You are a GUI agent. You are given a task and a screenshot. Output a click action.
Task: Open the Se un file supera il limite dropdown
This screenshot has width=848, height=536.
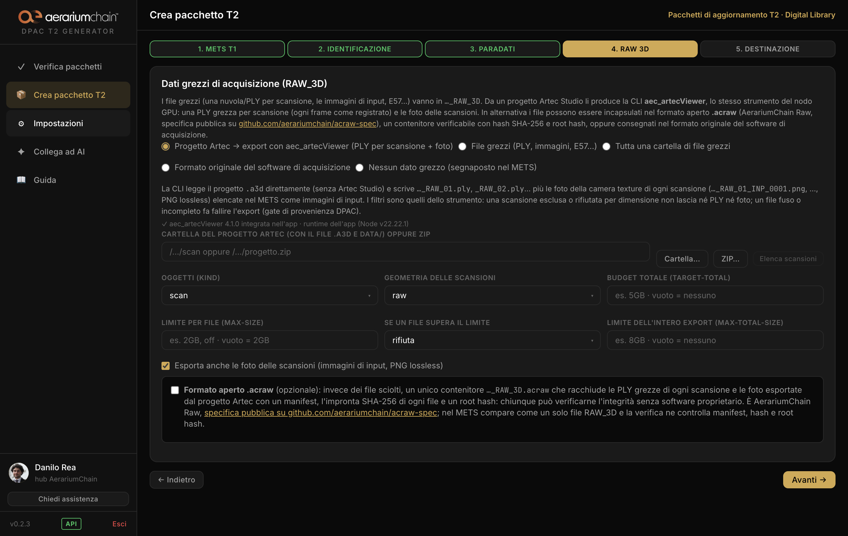(492, 340)
